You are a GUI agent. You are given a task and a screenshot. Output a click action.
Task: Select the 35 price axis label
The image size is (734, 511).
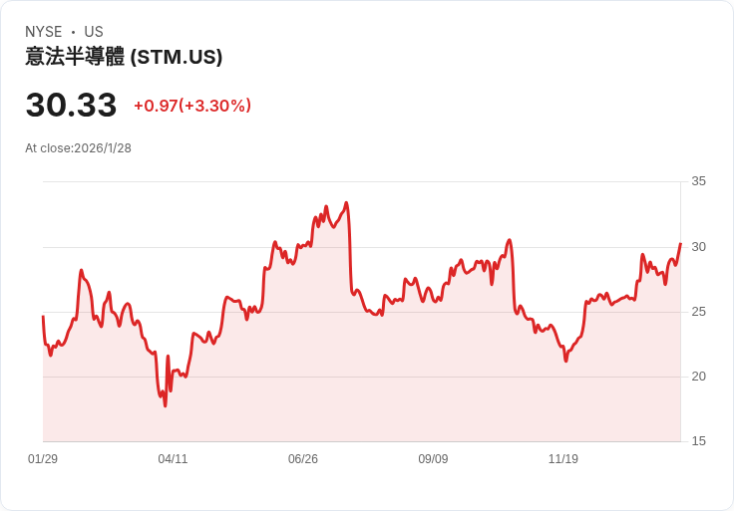(699, 181)
